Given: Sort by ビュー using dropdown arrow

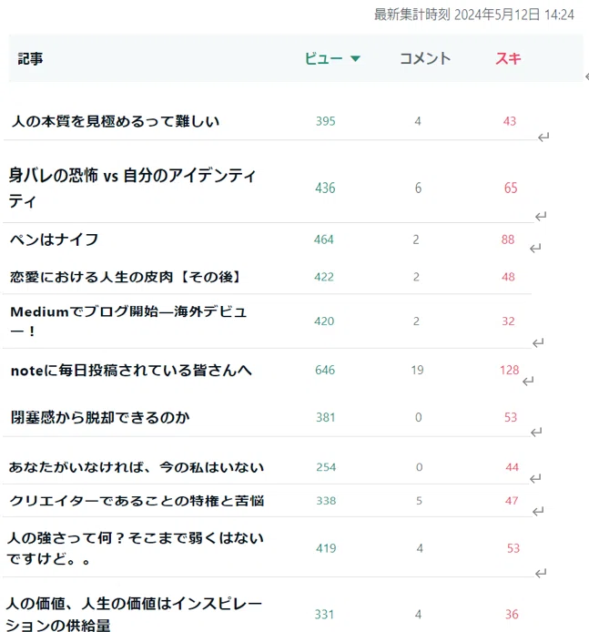Looking at the screenshot, I should tap(355, 59).
